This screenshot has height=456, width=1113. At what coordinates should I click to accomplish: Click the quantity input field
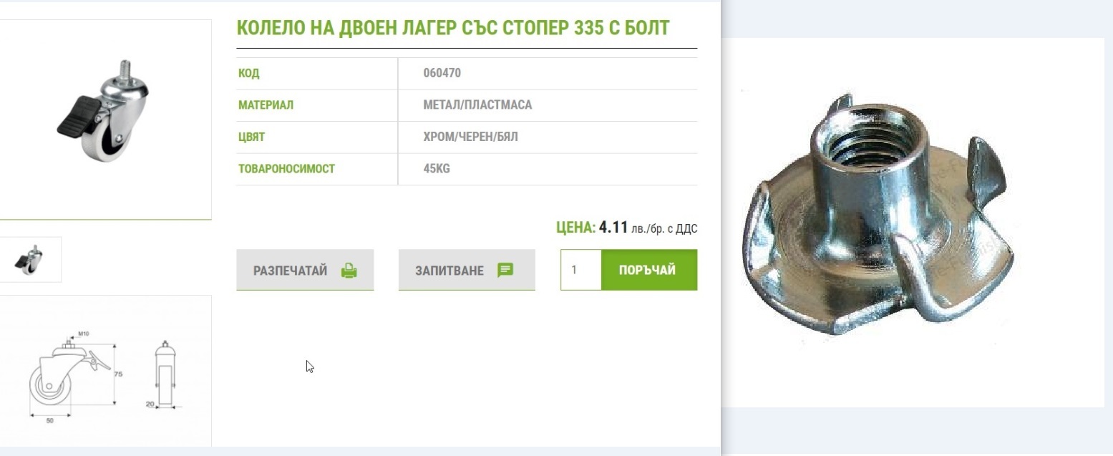[580, 270]
